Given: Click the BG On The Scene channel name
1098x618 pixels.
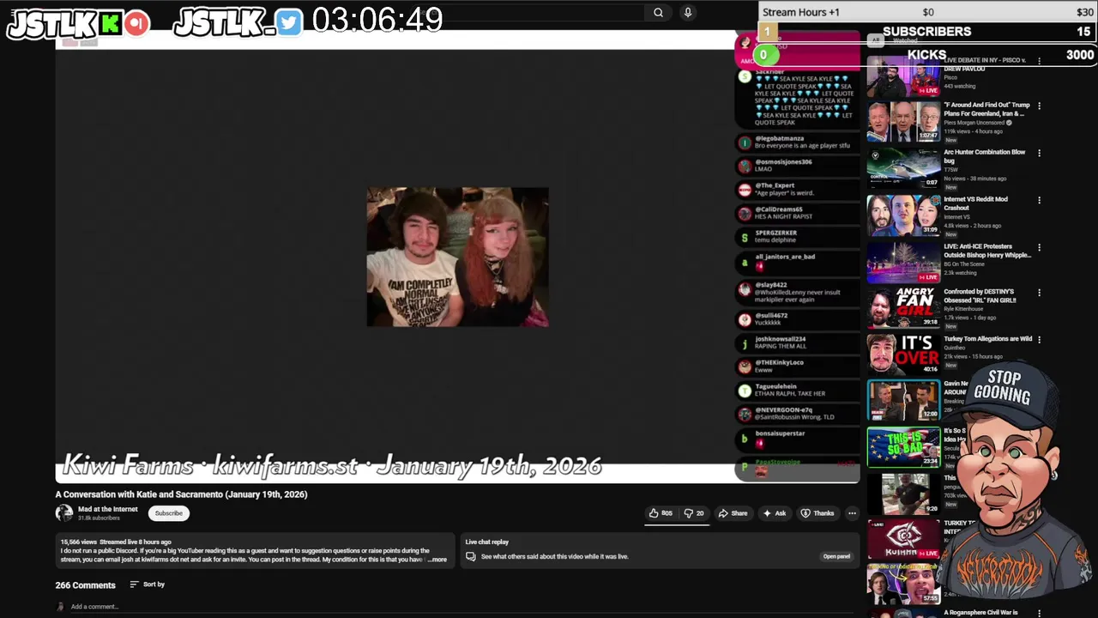Looking at the screenshot, I should tap(966, 264).
